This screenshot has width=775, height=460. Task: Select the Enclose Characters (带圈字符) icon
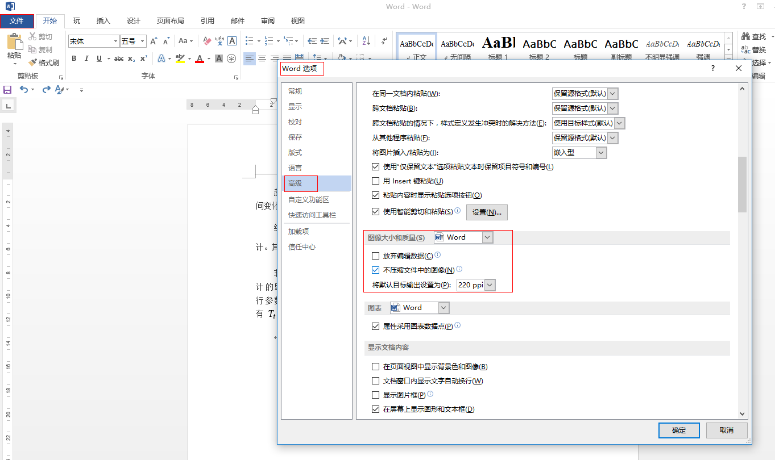pos(231,58)
